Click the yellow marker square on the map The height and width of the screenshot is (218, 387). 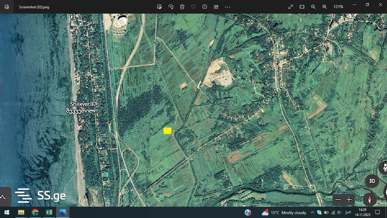(167, 131)
